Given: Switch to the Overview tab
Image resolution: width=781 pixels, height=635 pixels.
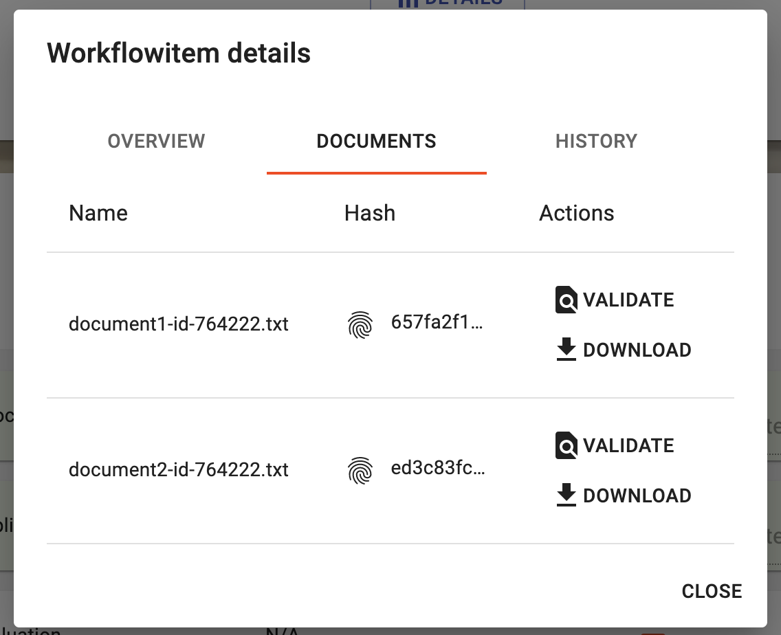Looking at the screenshot, I should [x=156, y=142].
